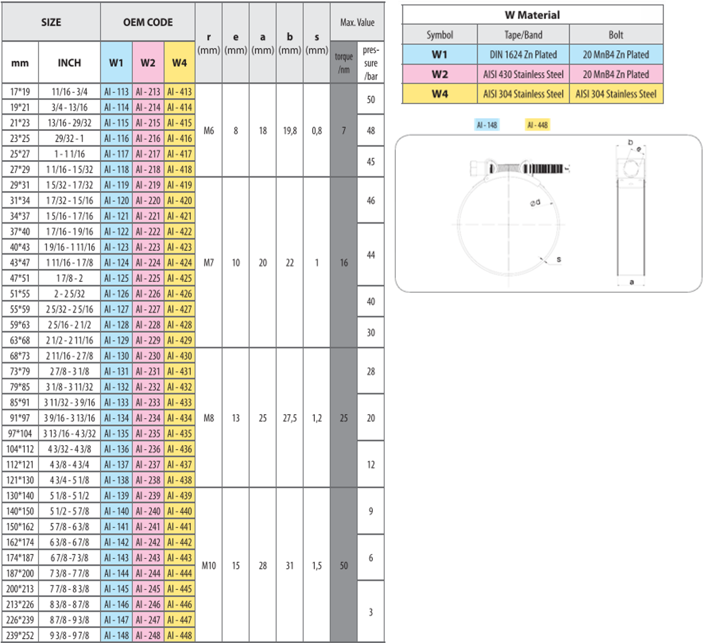Select the torque value 25 cell

(x=344, y=418)
